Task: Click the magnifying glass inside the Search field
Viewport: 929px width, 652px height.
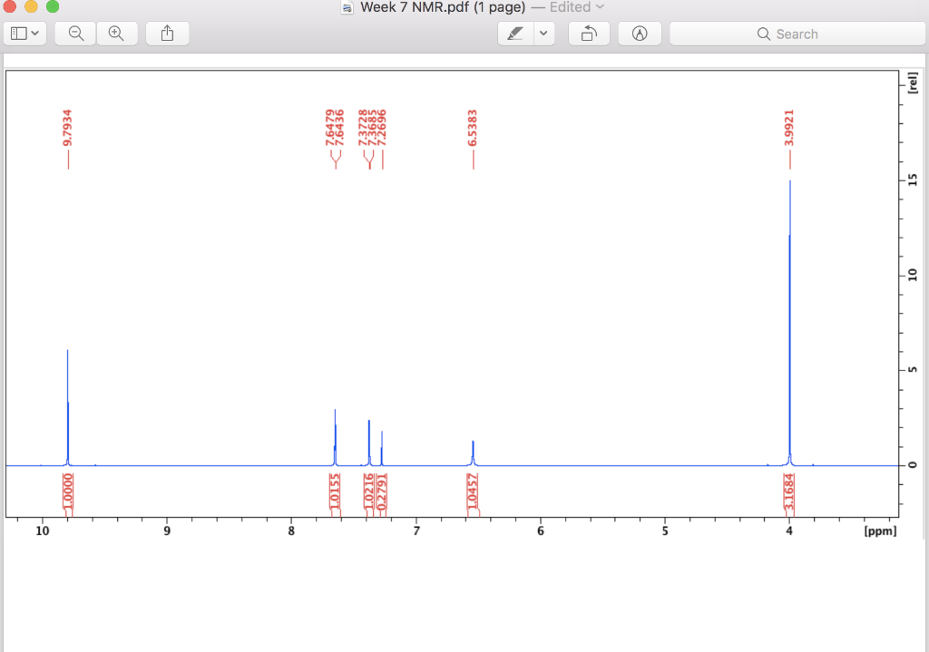Action: click(x=765, y=34)
